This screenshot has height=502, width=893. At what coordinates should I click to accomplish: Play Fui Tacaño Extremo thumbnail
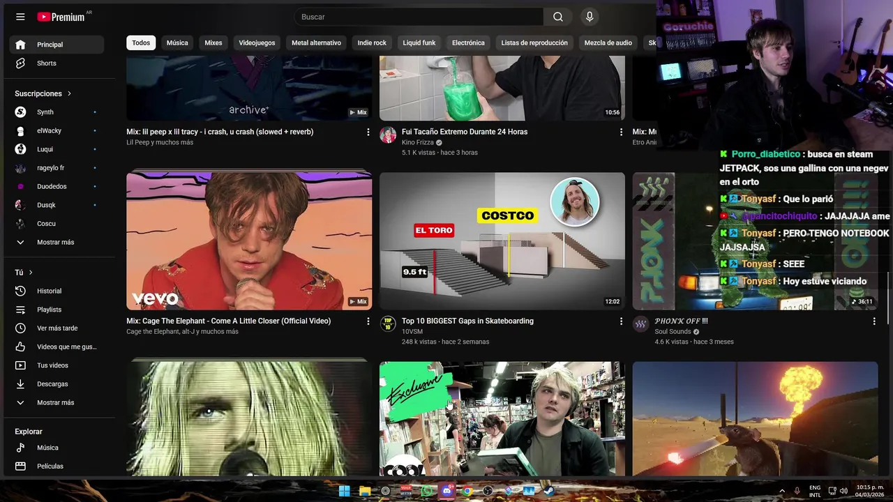(502, 88)
